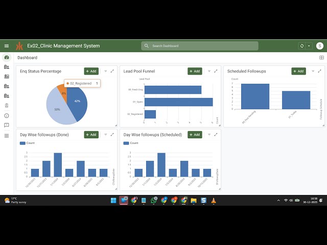
Task: Maximize the Day Wise followups (Done) widget
Action: [x=112, y=135]
